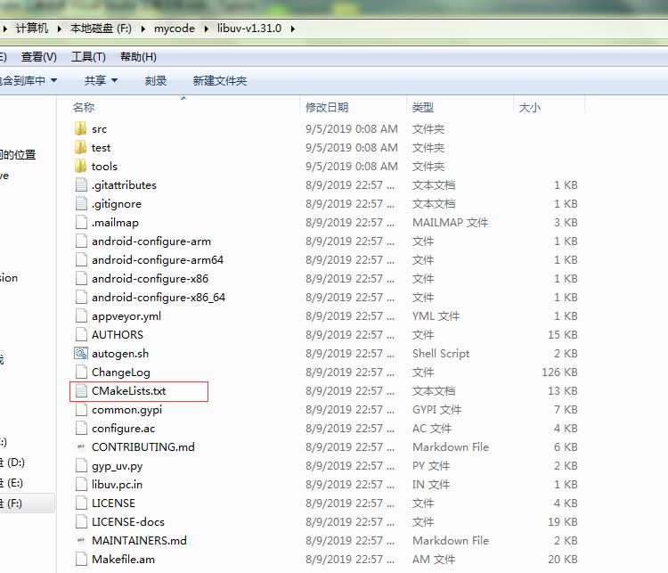
Task: Select the Makefile.am file
Action: [123, 560]
